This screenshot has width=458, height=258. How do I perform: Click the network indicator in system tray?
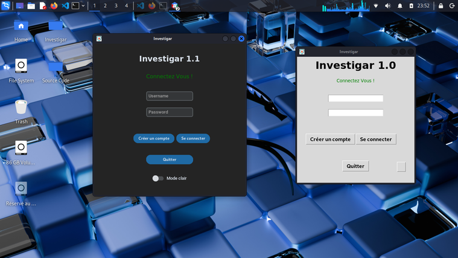point(377,5)
